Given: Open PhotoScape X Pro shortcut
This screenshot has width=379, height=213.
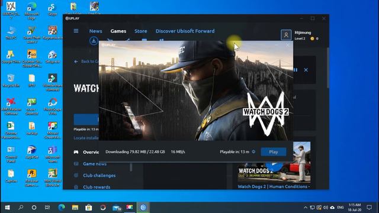Looking at the screenshot, I should [53, 106].
